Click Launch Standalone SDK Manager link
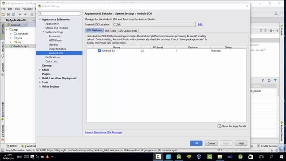 pyautogui.click(x=103, y=132)
